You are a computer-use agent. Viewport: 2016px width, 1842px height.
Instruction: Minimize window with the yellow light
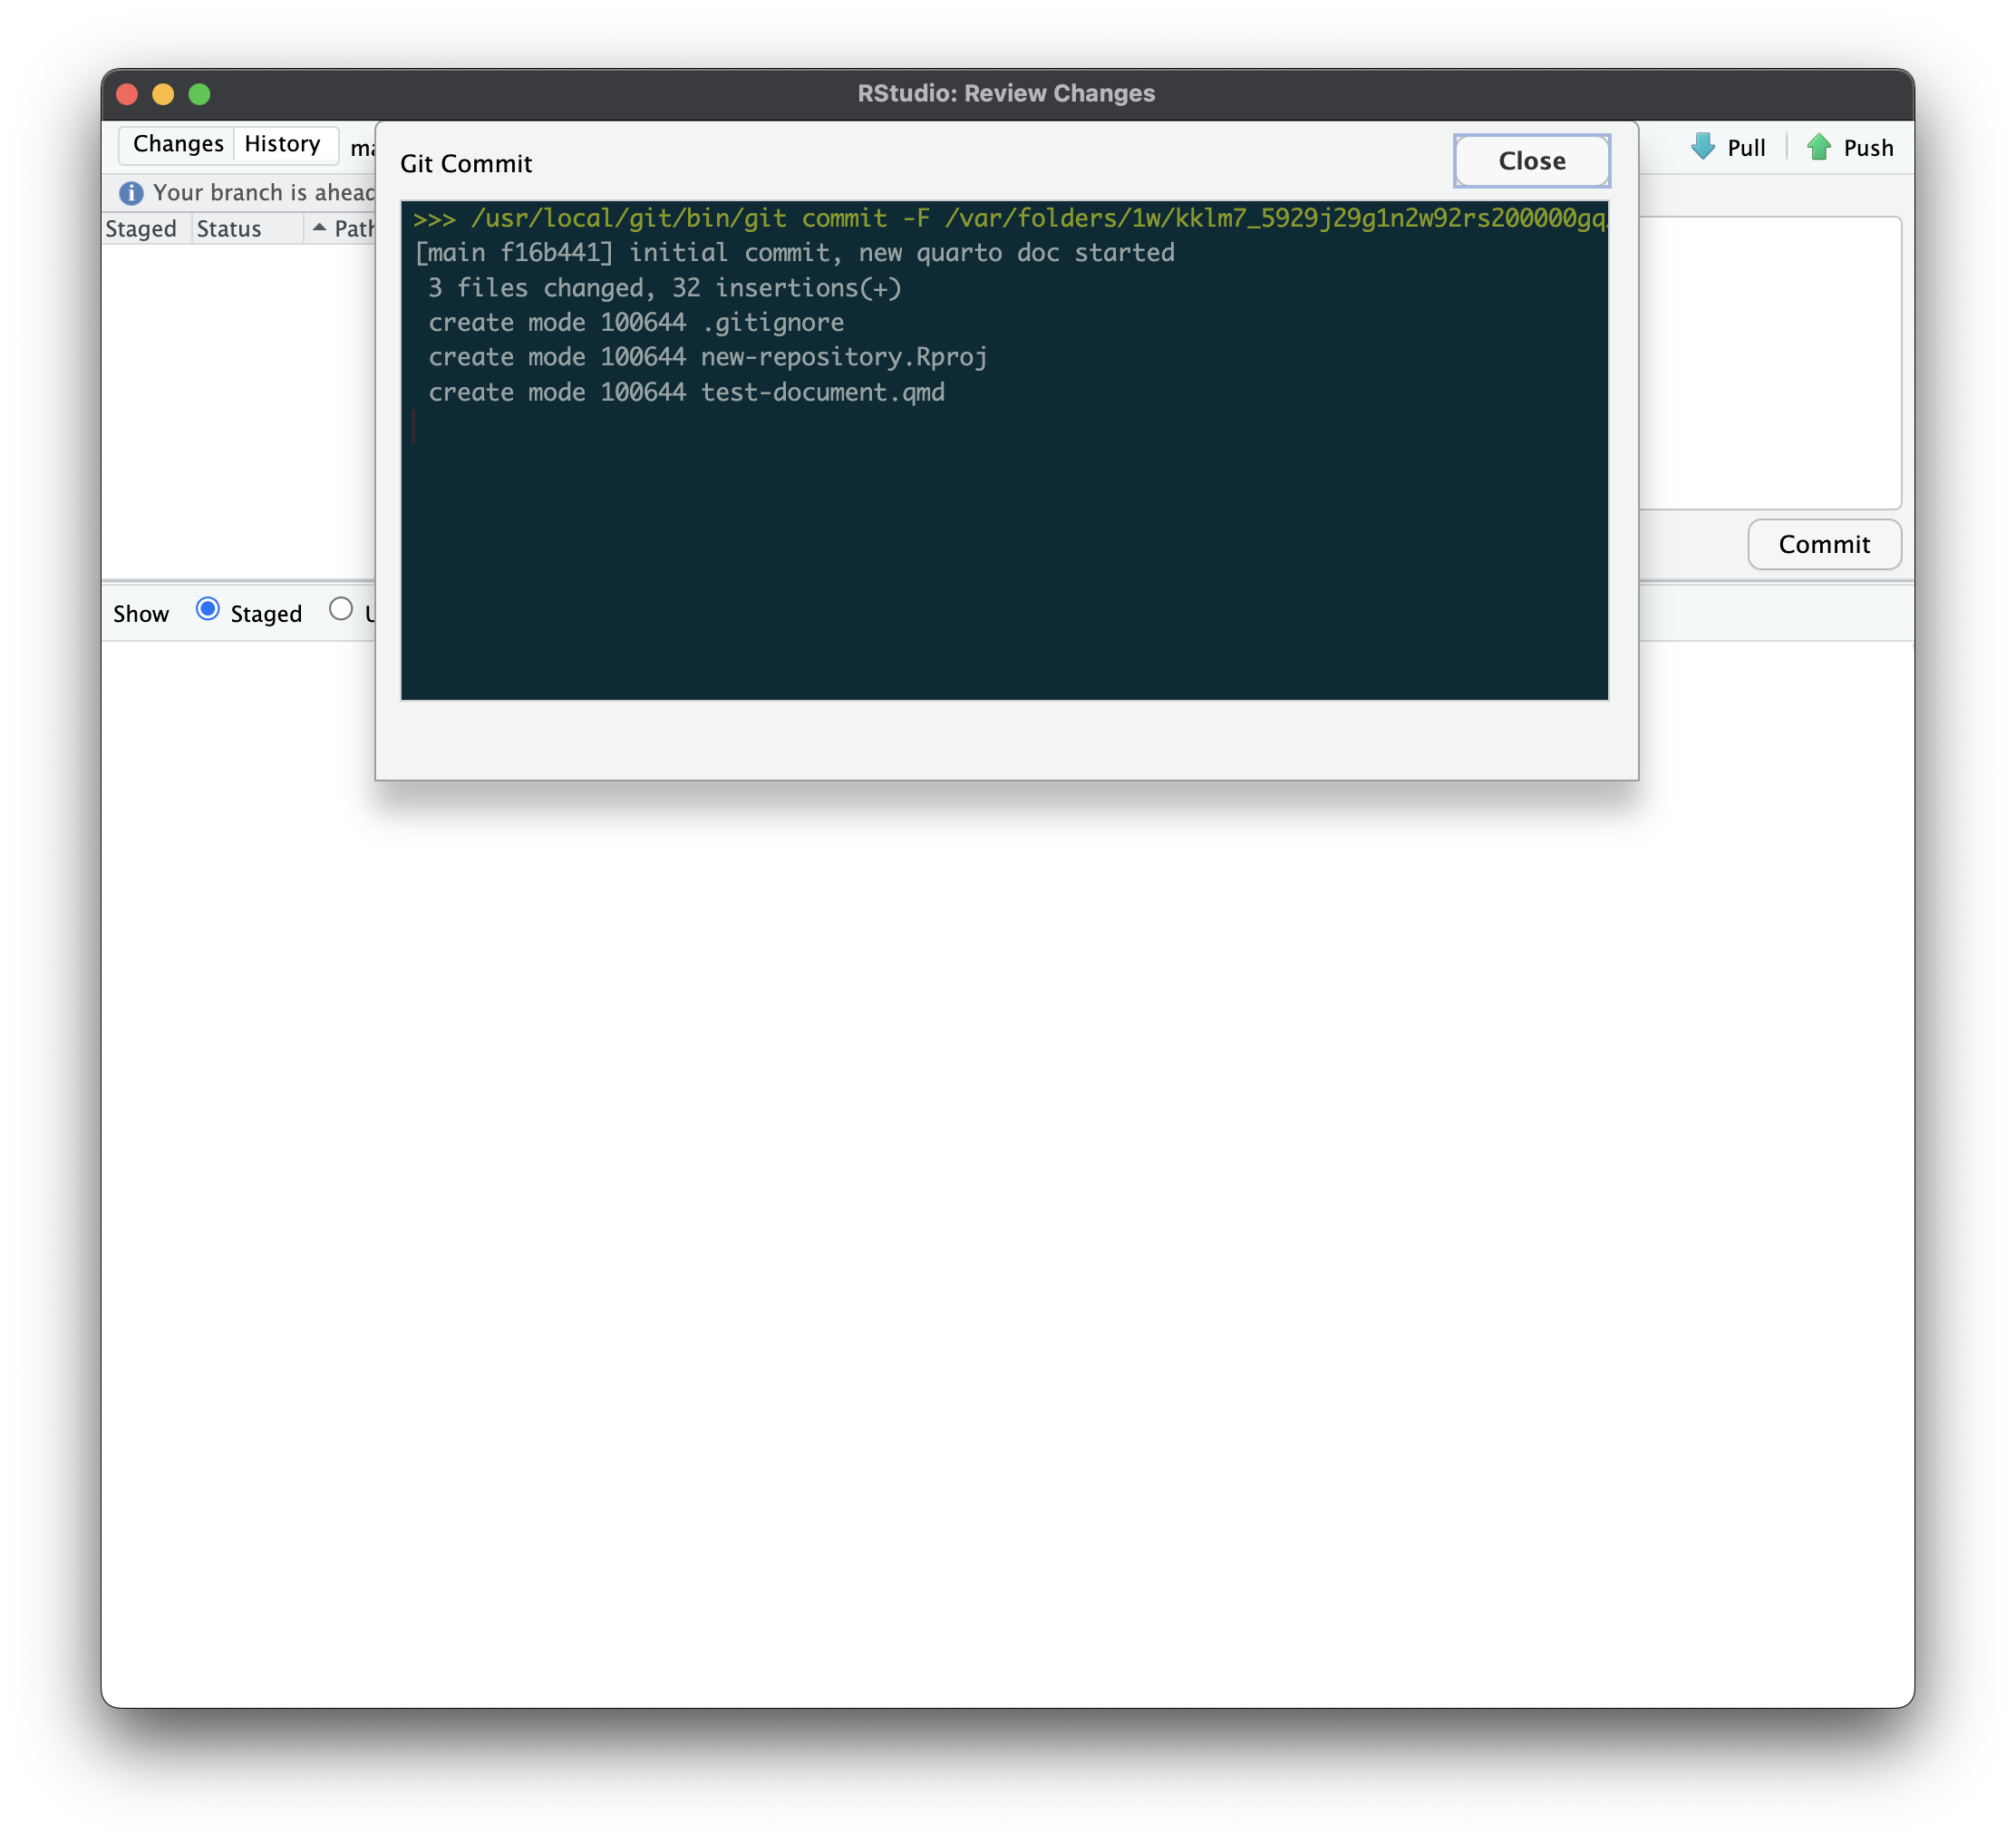pos(163,94)
